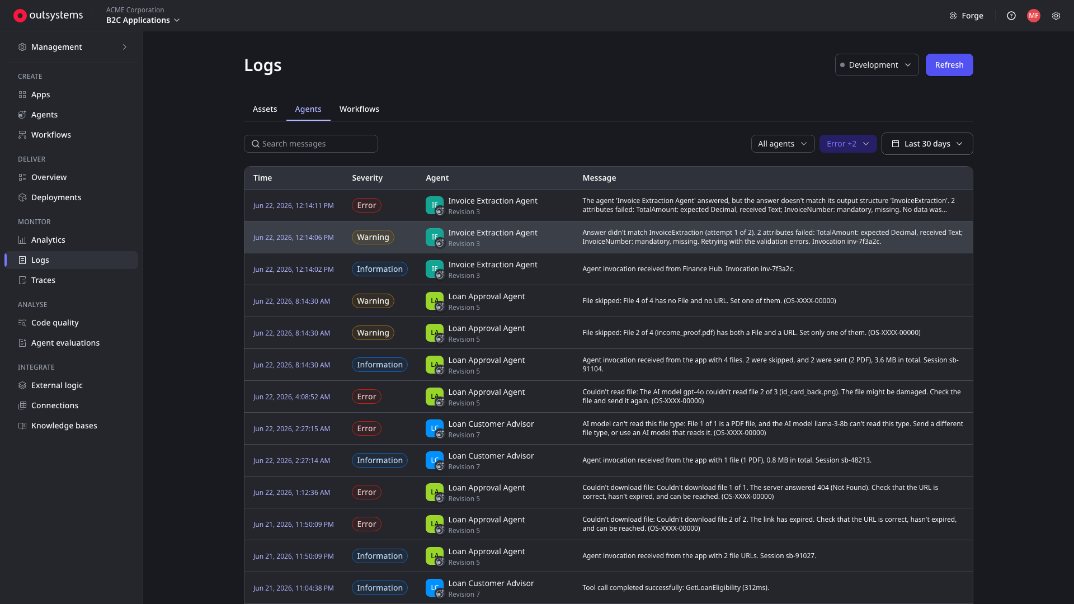This screenshot has width=1074, height=604.
Task: Click the Deployments cube icon
Action: tap(22, 197)
